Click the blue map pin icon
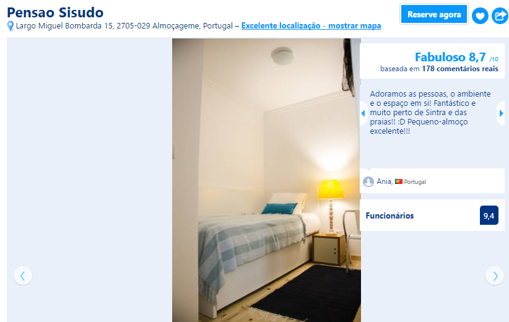 pos(11,26)
